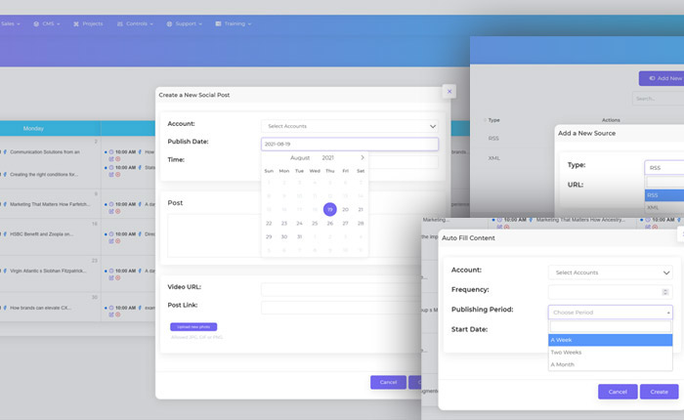Cancel the Auto Fill Content dialog
The height and width of the screenshot is (420, 684).
pos(617,391)
